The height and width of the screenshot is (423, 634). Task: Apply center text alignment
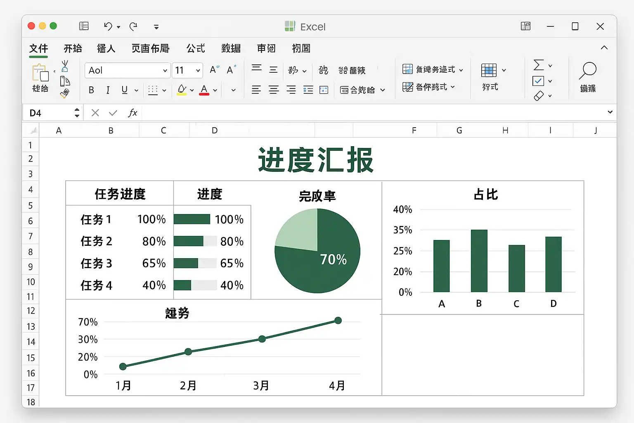pyautogui.click(x=274, y=90)
